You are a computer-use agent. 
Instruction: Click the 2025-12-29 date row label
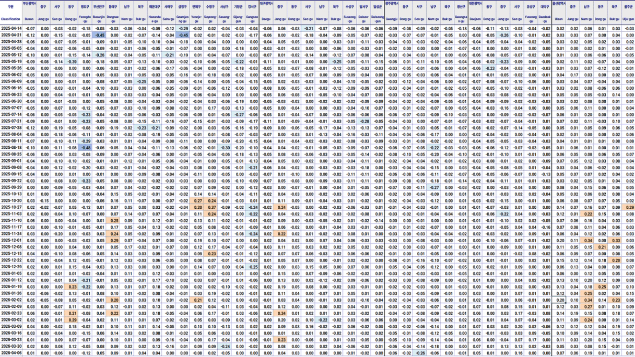pos(11,267)
